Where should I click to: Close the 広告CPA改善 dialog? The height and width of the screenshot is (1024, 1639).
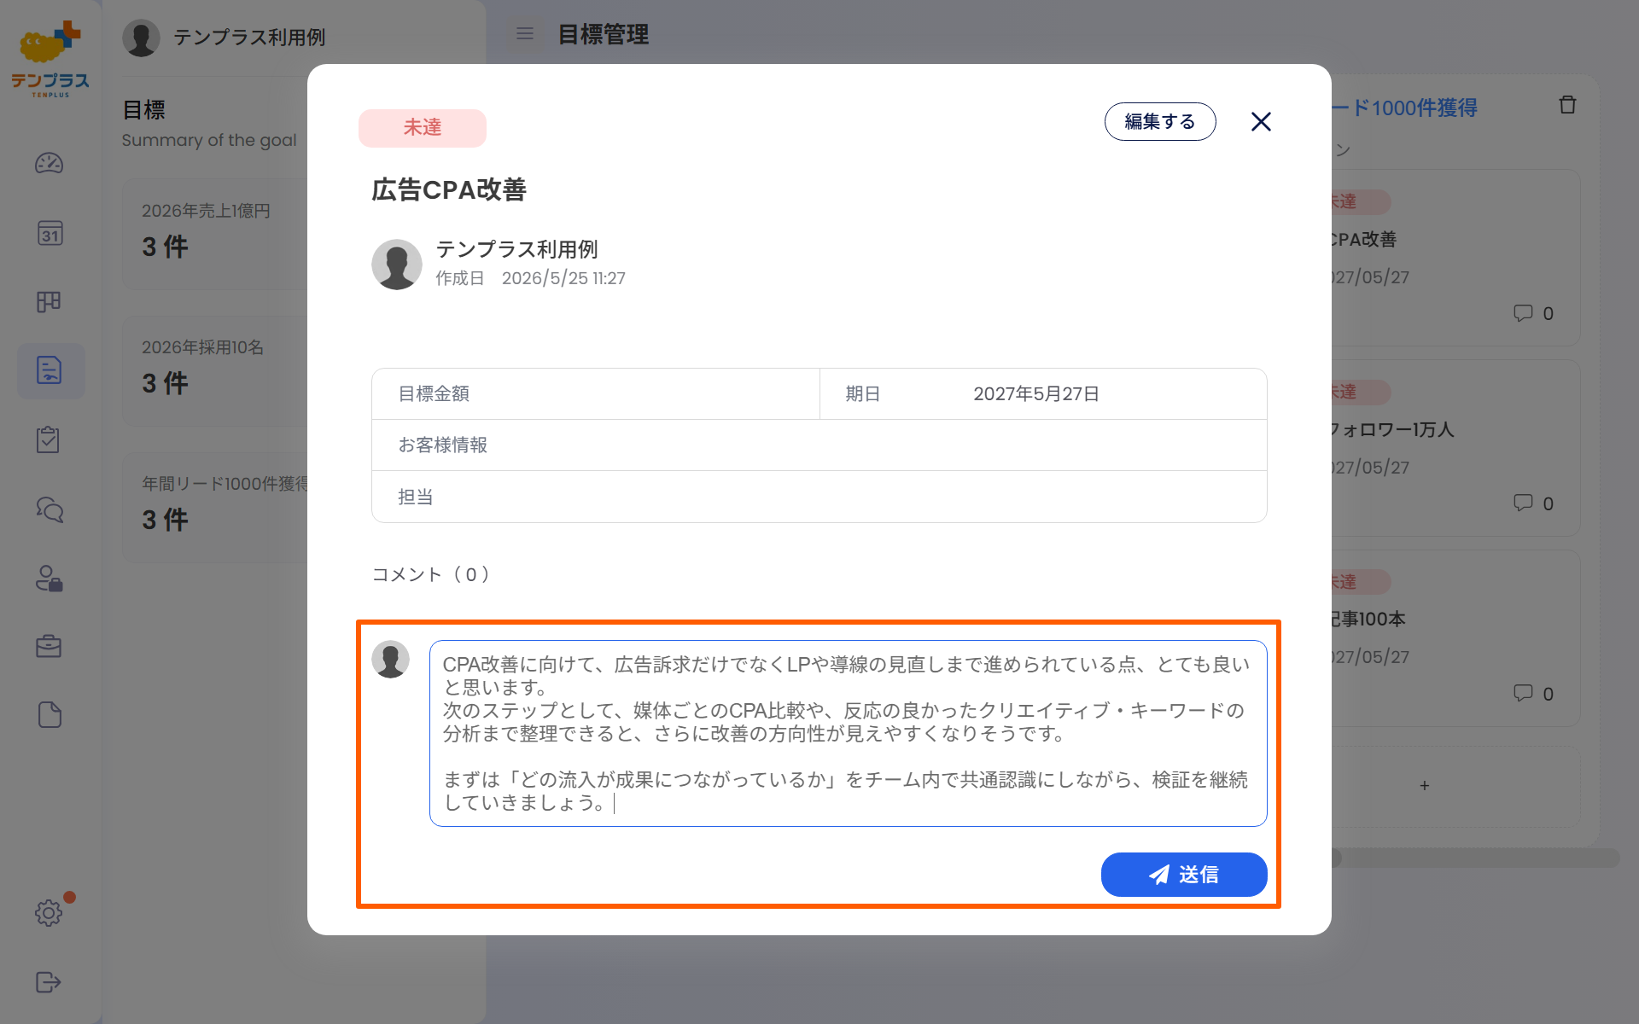pyautogui.click(x=1261, y=122)
